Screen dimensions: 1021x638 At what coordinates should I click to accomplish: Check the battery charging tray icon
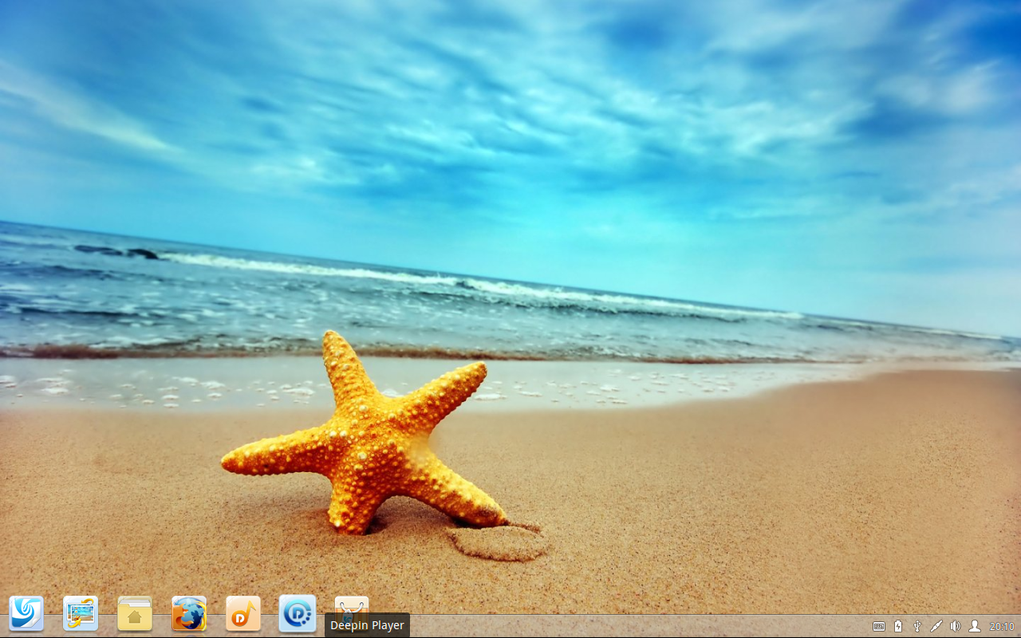(898, 626)
